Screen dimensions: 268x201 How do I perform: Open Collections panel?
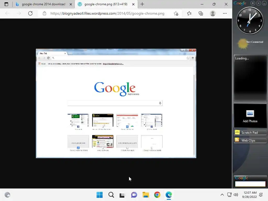(x=201, y=13)
